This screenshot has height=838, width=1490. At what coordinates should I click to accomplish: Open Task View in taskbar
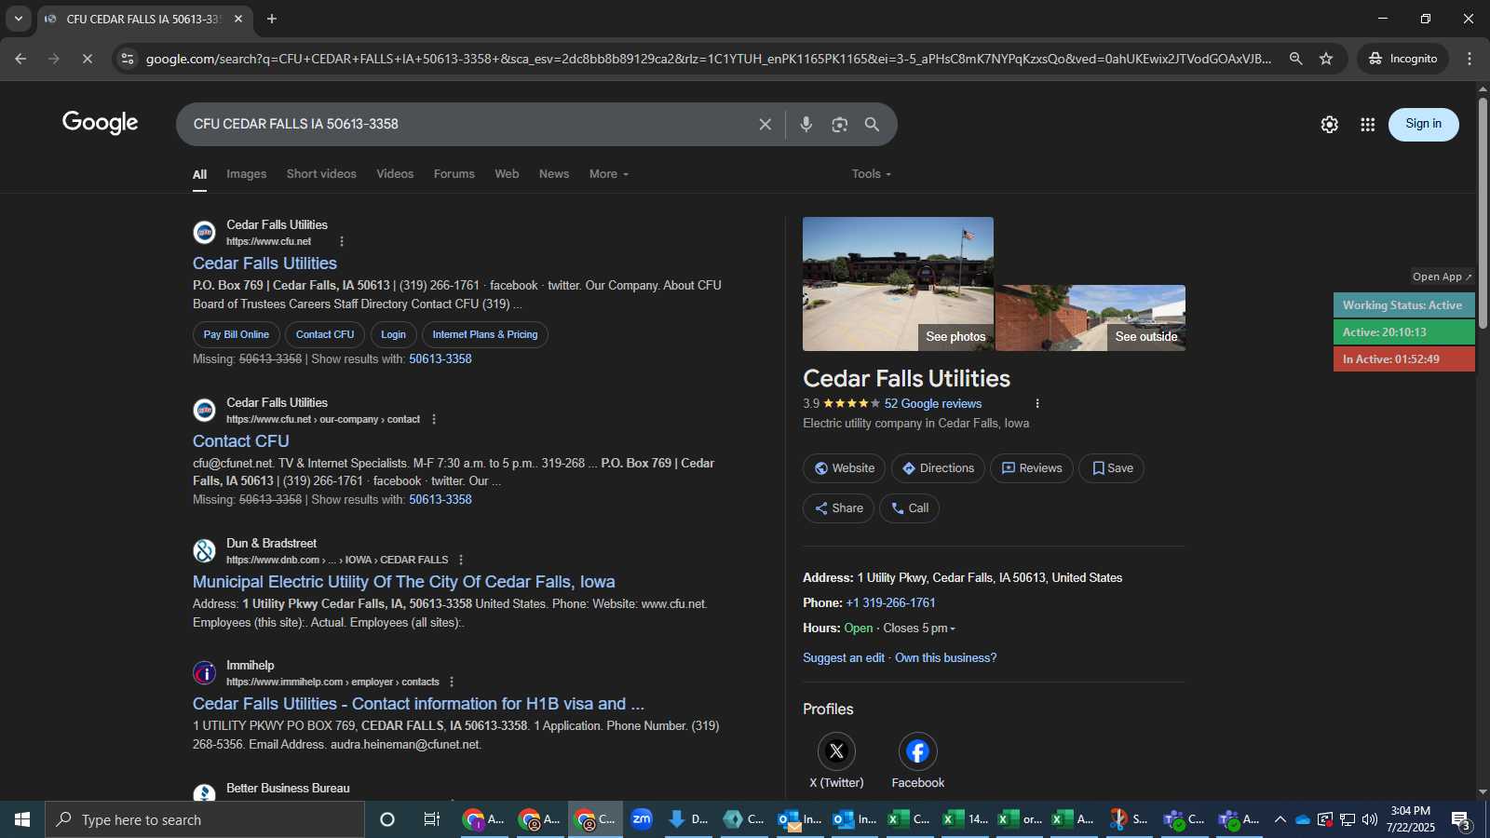click(432, 819)
